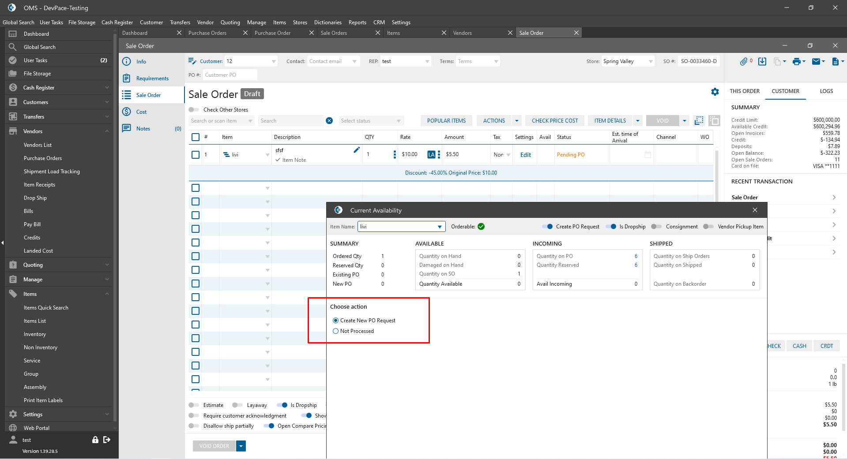Toggle the Check Other Stores switch

[x=194, y=110]
